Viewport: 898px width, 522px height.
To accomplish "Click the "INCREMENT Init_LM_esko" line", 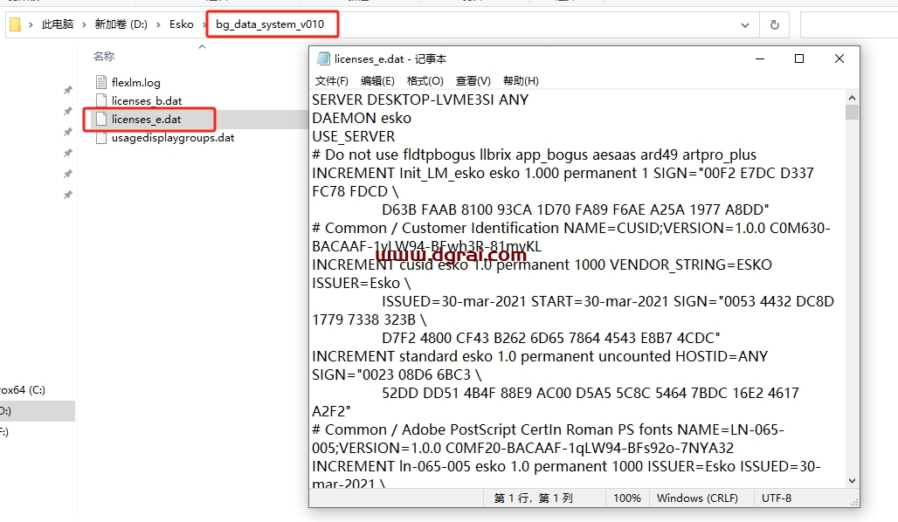I will 563,173.
